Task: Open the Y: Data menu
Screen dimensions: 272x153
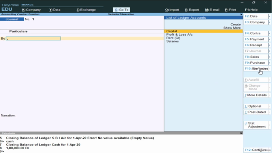Action: click(55, 10)
